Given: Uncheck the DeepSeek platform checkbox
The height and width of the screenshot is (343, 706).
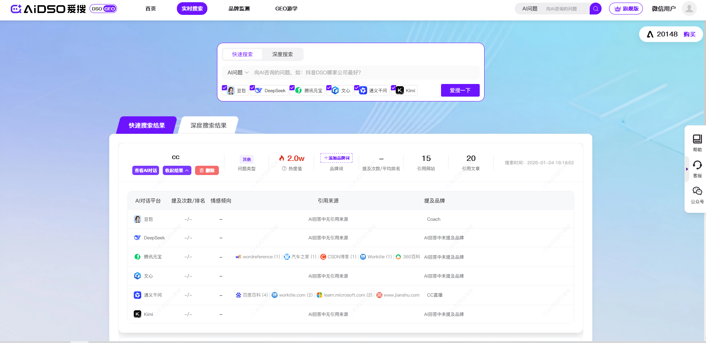Looking at the screenshot, I should (252, 88).
